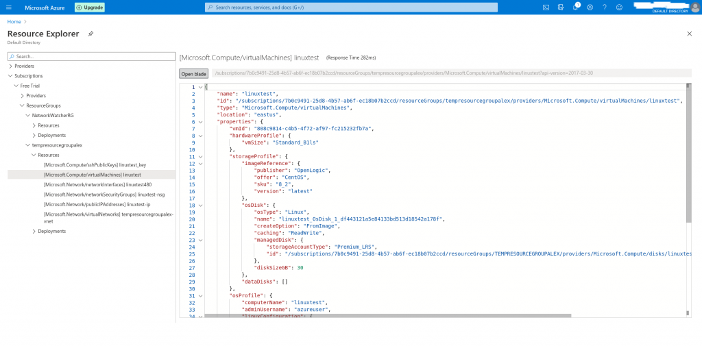Click the "Premium_LRS" storage account value

coord(356,247)
